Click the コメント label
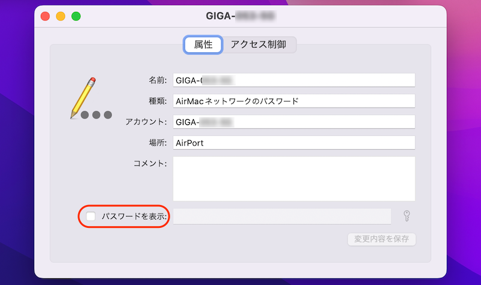 coord(150,164)
